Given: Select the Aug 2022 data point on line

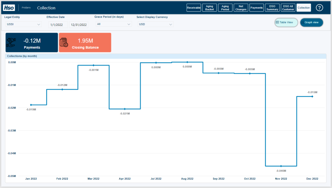Looking at the screenshot, I should [187, 62].
